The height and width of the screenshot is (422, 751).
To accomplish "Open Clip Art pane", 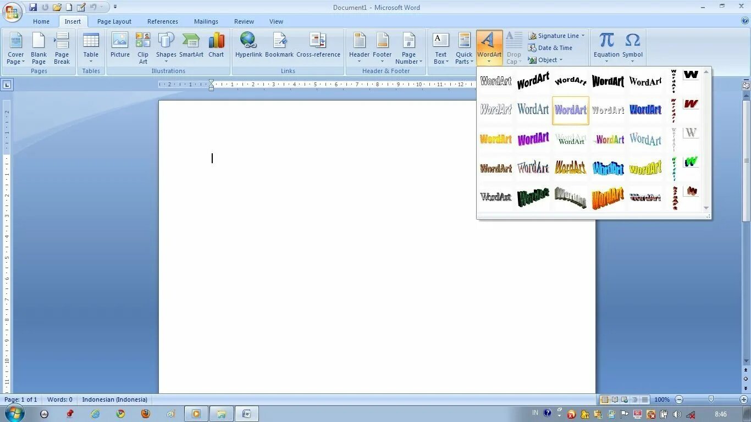I will click(x=143, y=48).
